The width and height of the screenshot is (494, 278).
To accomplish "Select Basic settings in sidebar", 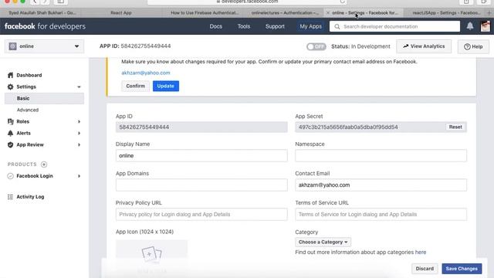I will [x=45, y=98].
